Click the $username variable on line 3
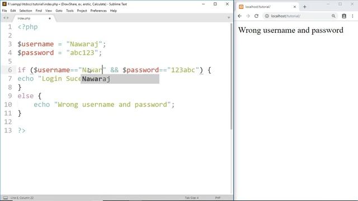The width and height of the screenshot is (358, 201). coord(36,44)
